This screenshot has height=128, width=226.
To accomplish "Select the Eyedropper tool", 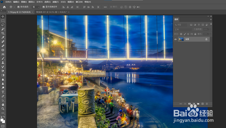I will click(x=3, y=38).
